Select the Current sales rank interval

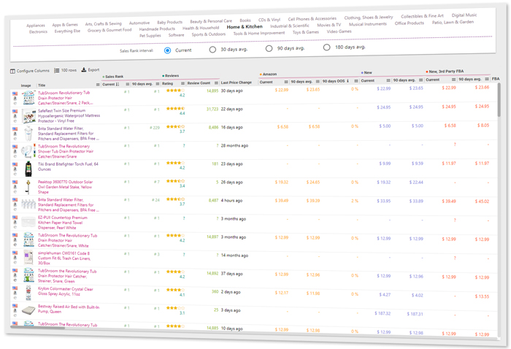point(167,50)
